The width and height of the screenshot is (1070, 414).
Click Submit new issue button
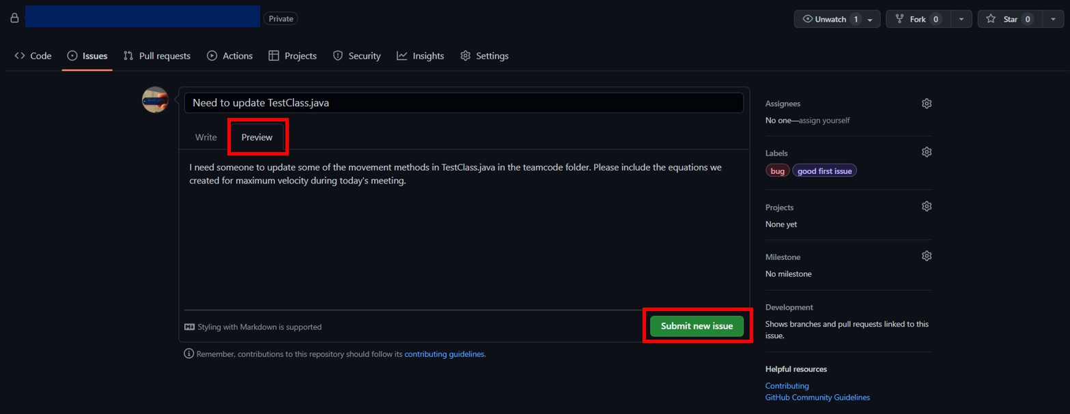696,326
